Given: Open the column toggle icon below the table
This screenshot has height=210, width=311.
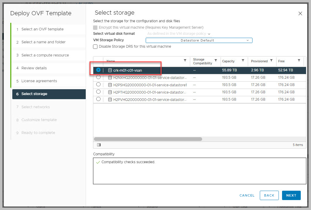Looking at the screenshot, I should point(99,145).
